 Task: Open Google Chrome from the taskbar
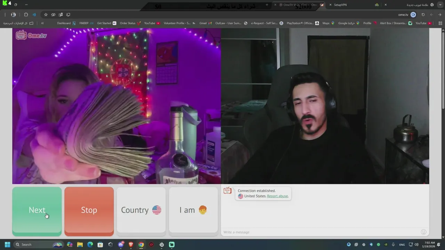(x=141, y=244)
